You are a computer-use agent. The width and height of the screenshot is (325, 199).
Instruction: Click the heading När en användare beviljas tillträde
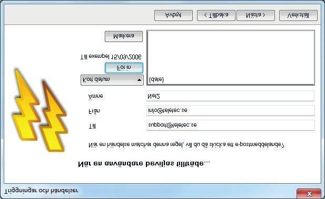144,164
